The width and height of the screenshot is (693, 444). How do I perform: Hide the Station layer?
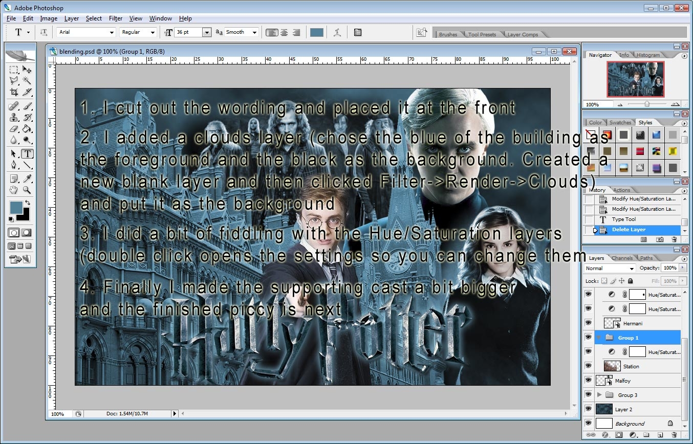click(x=588, y=366)
